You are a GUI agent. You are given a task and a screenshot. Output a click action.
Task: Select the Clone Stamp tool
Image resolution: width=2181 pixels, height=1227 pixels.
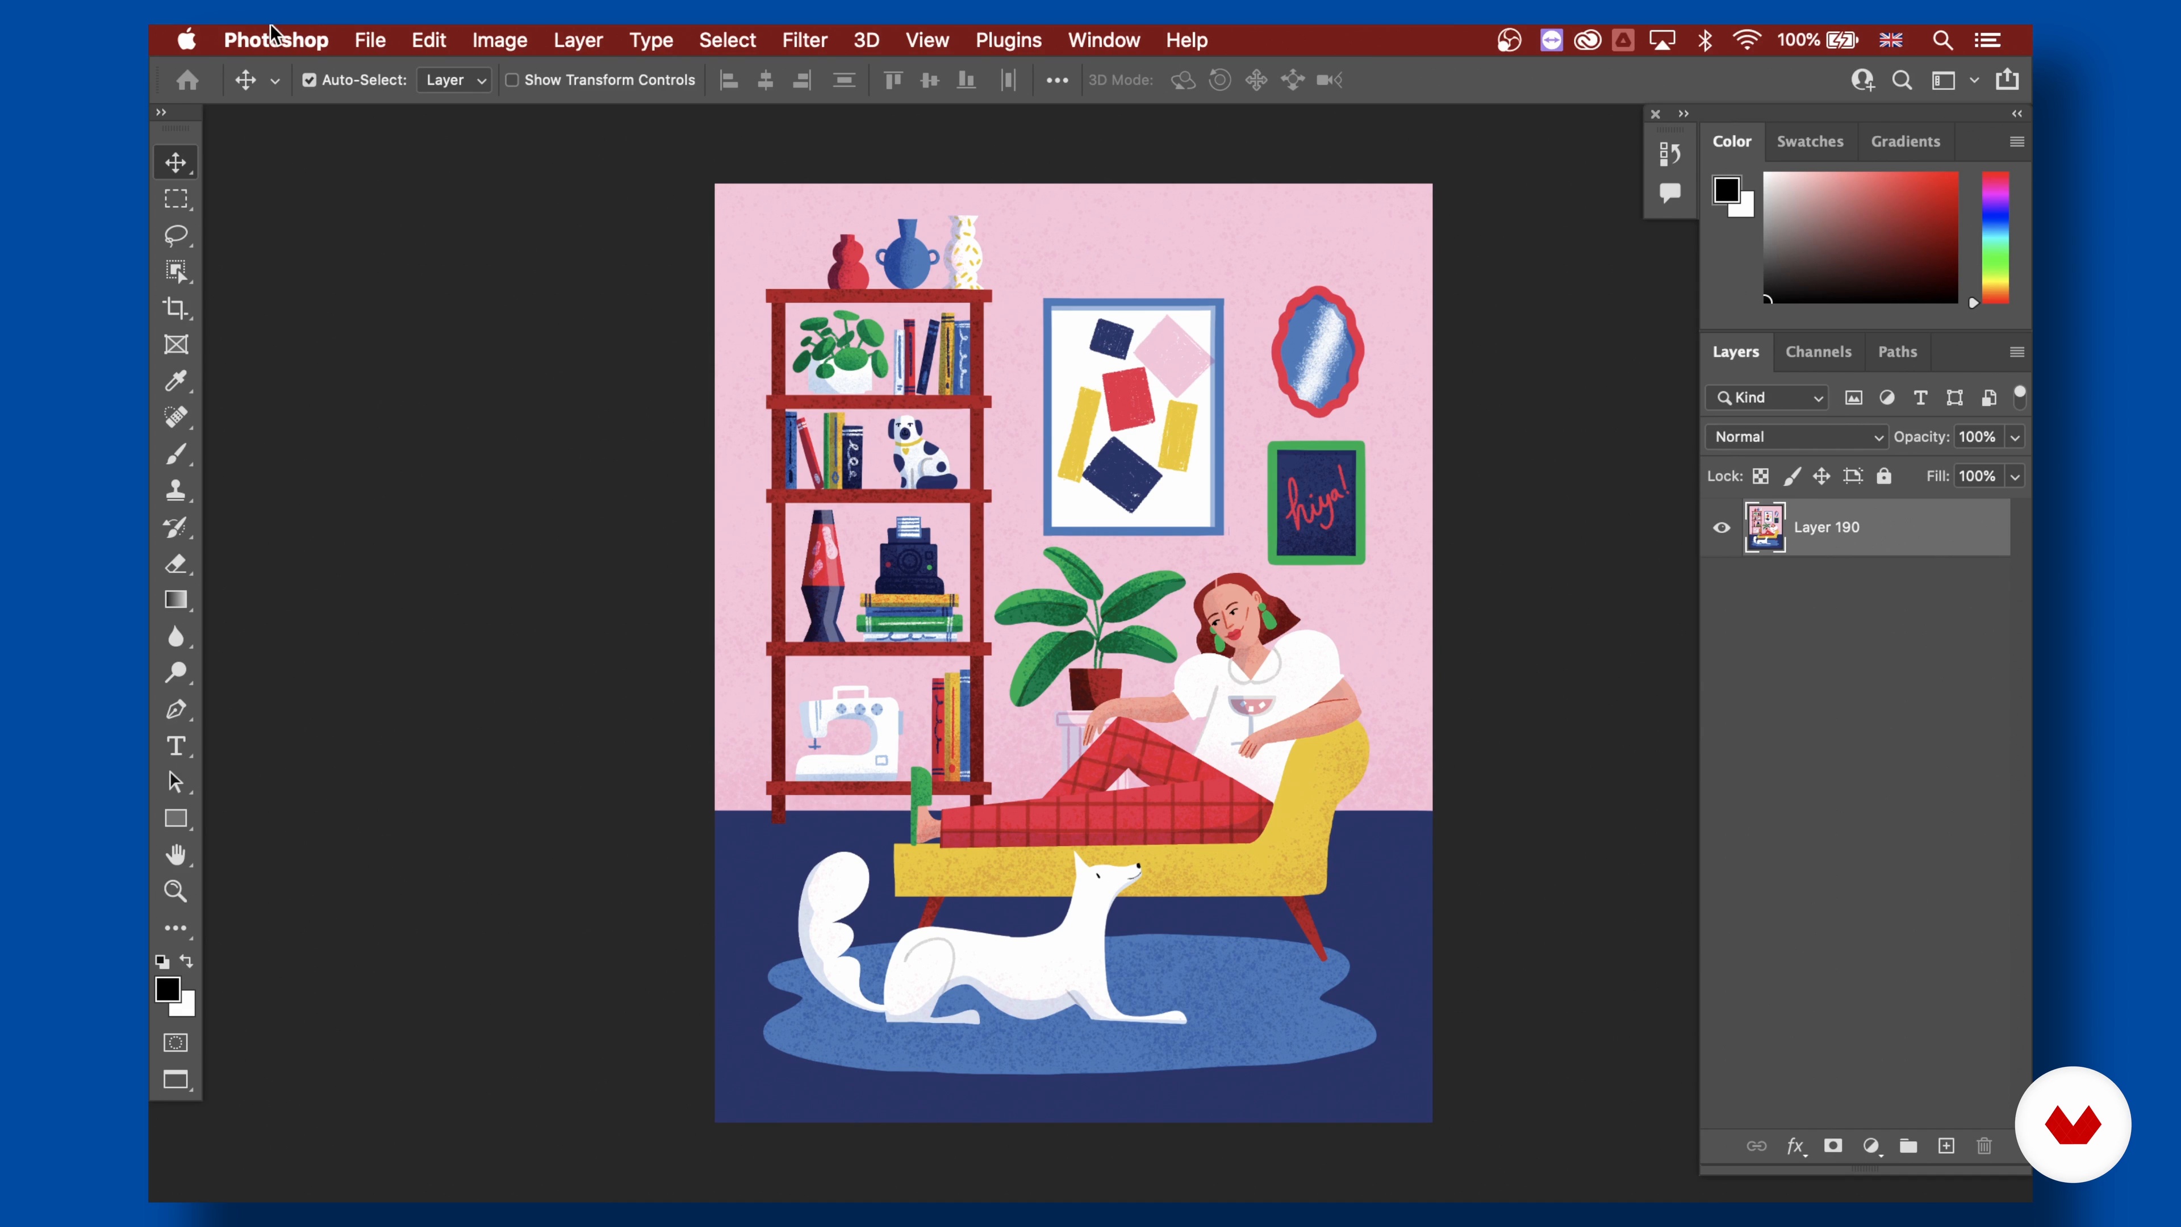click(x=176, y=491)
